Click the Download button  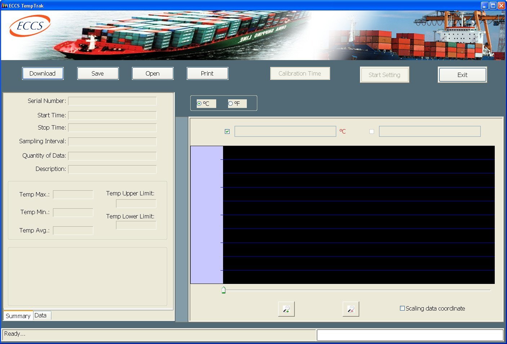[x=43, y=73]
